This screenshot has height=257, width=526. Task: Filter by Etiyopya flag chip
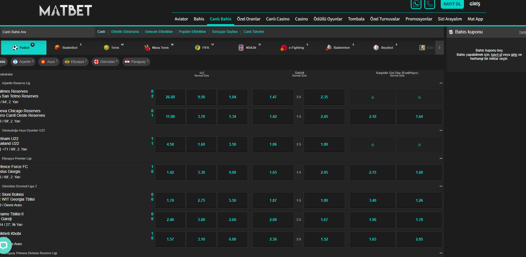[x=75, y=62]
